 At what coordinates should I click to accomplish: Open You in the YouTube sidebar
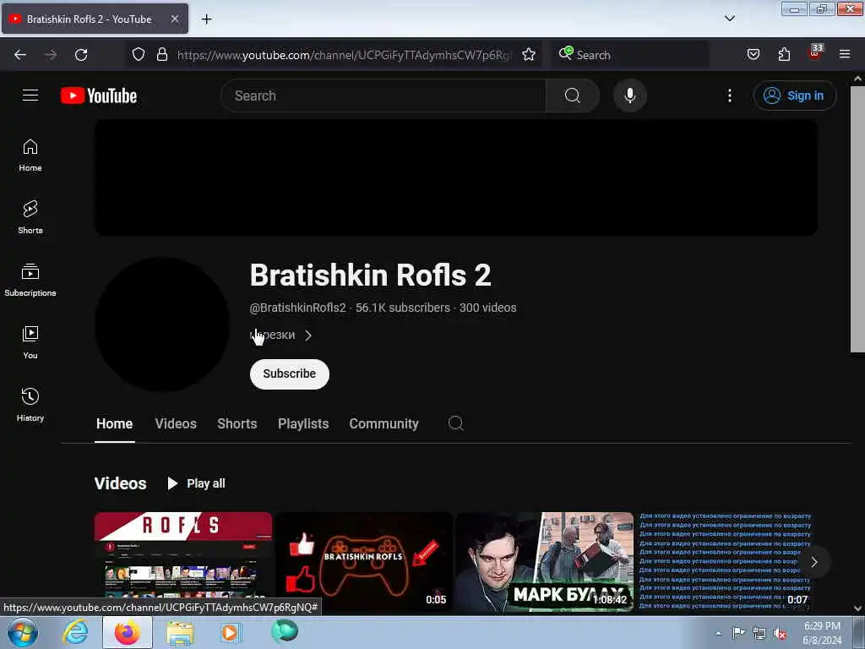[30, 343]
